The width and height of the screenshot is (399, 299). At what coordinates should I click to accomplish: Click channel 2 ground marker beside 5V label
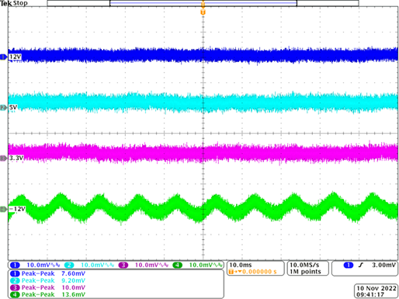(3, 107)
